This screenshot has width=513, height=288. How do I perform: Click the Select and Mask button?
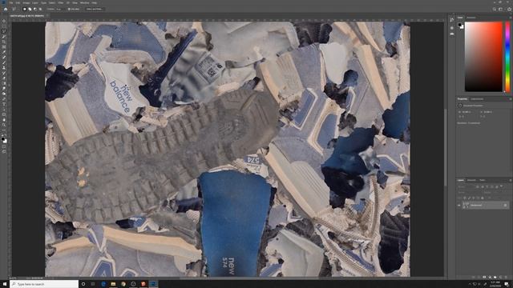tap(95, 9)
